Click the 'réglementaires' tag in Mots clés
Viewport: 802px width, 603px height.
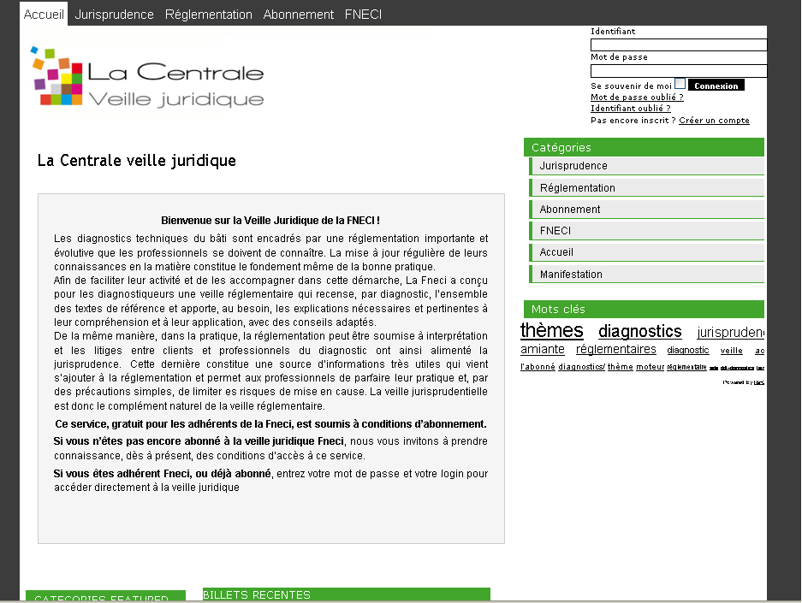615,350
